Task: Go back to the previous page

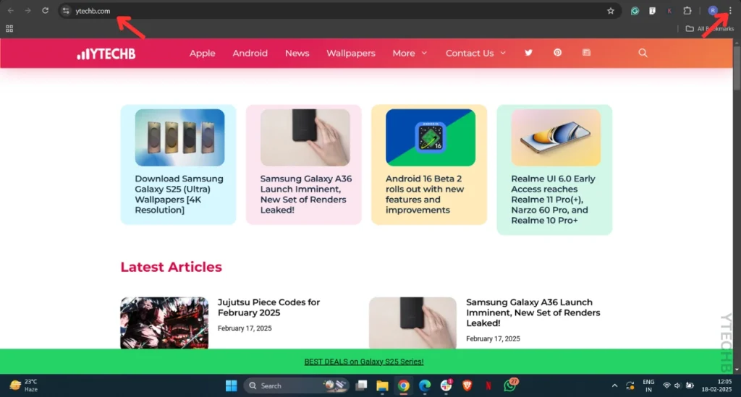Action: (x=10, y=10)
